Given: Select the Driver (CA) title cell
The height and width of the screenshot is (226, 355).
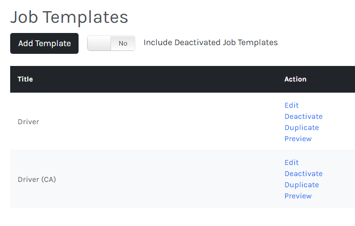Looking at the screenshot, I should [x=37, y=179].
